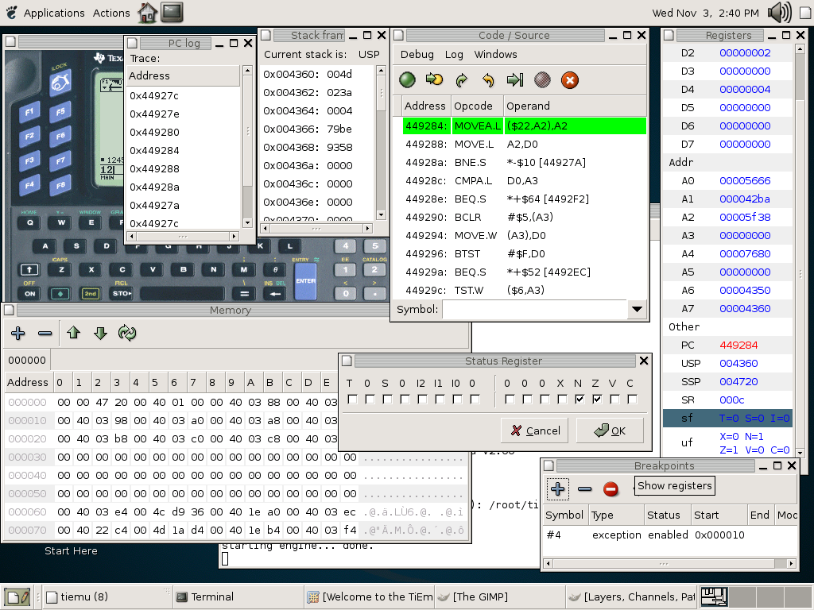Open the Windows menu in Code window

click(495, 55)
